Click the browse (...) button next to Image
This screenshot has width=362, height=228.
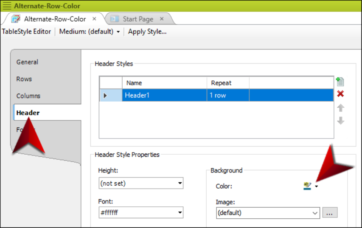coord(330,213)
